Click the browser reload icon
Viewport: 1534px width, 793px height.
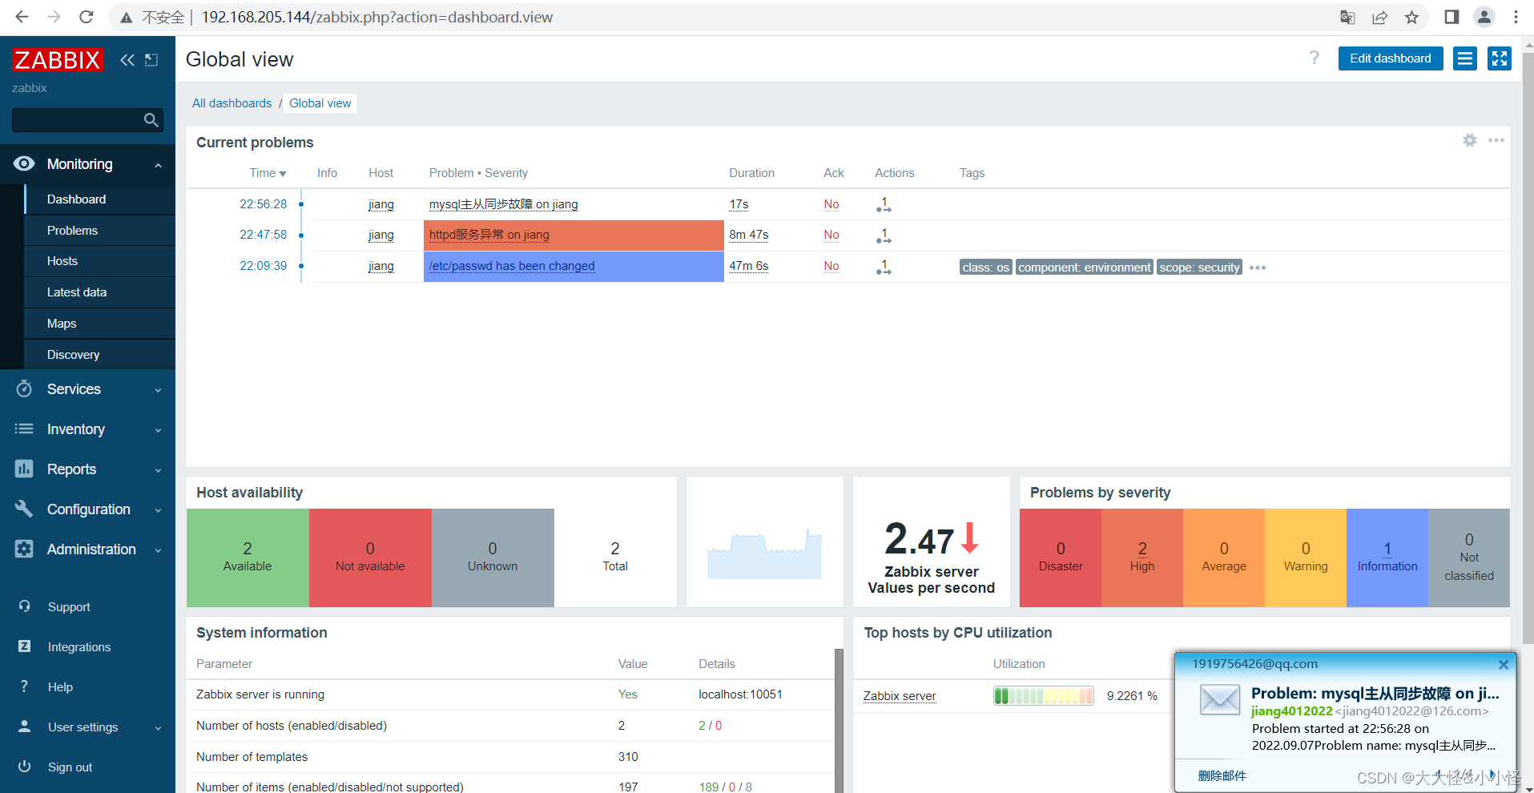click(x=87, y=17)
